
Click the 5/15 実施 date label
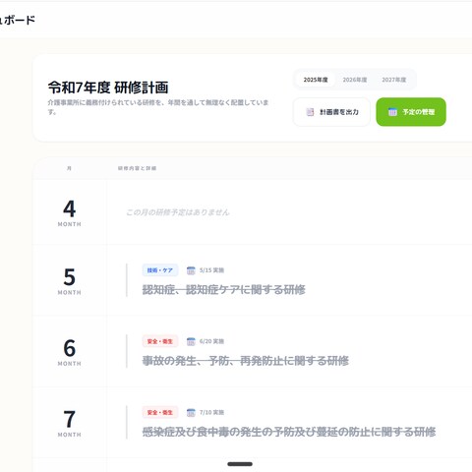pyautogui.click(x=211, y=270)
